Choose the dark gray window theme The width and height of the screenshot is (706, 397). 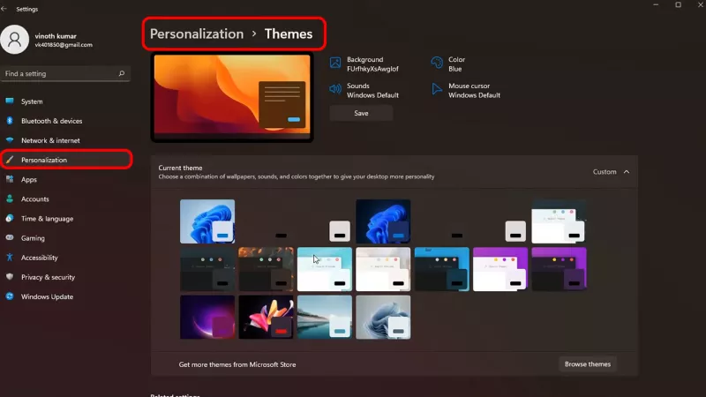pyautogui.click(x=207, y=269)
